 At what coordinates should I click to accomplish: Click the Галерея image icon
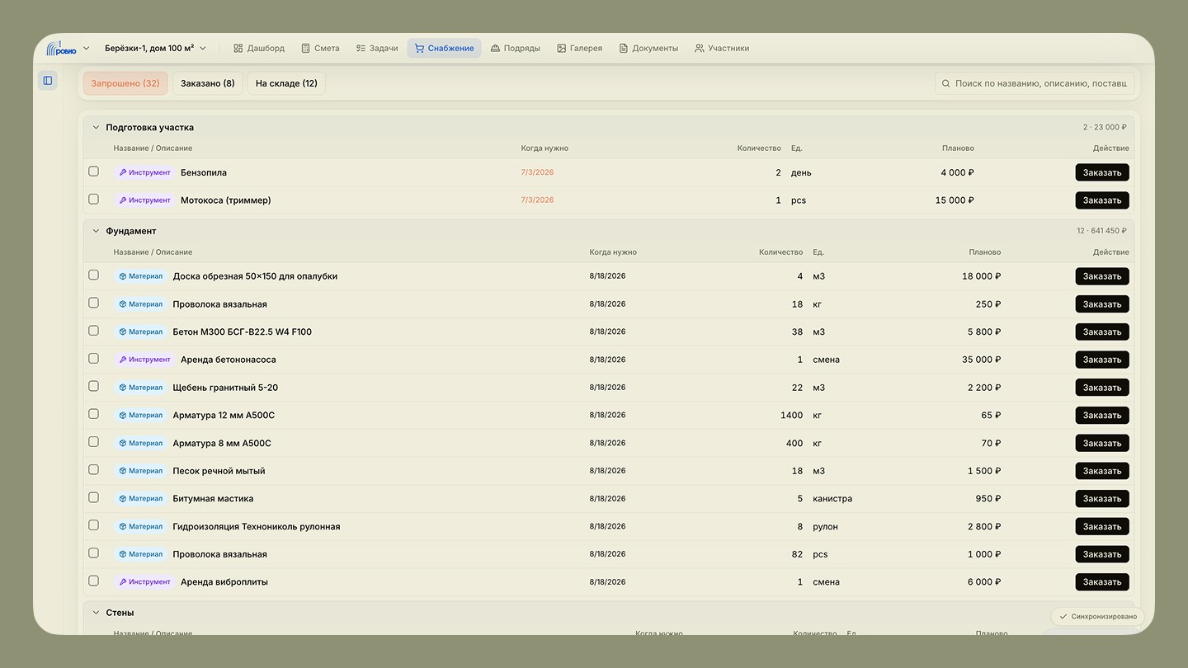[561, 49]
